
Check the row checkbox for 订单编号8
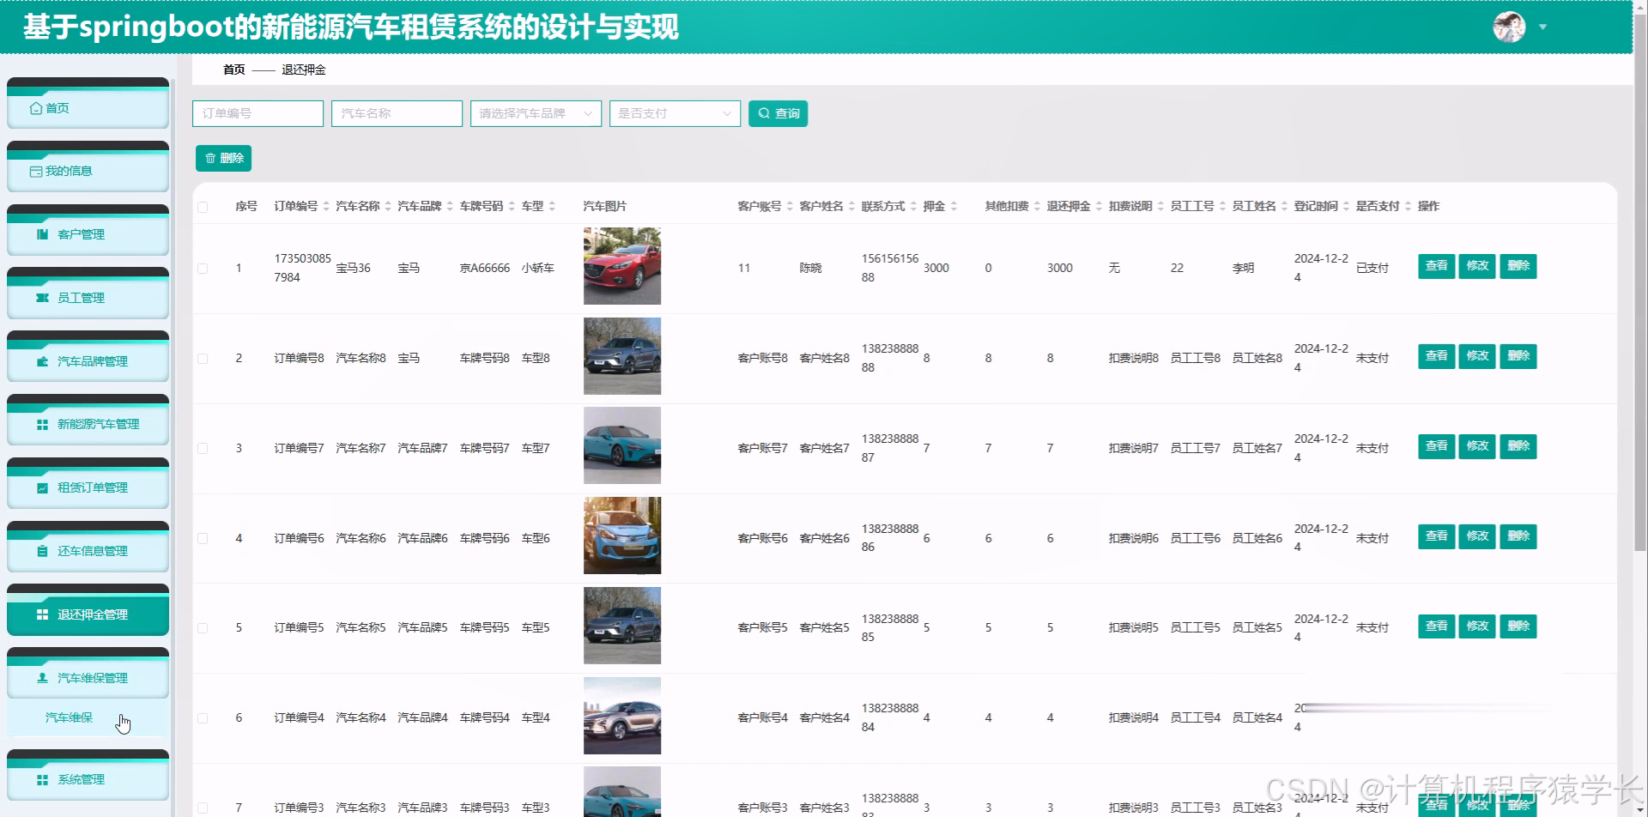click(x=203, y=358)
